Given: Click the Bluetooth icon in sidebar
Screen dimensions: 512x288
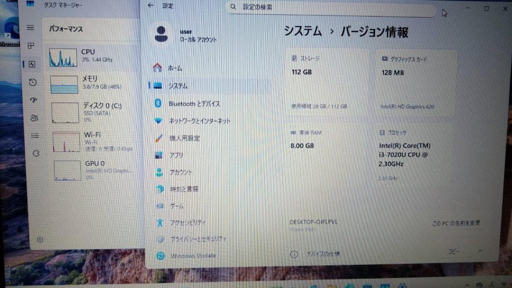Looking at the screenshot, I should tap(158, 103).
